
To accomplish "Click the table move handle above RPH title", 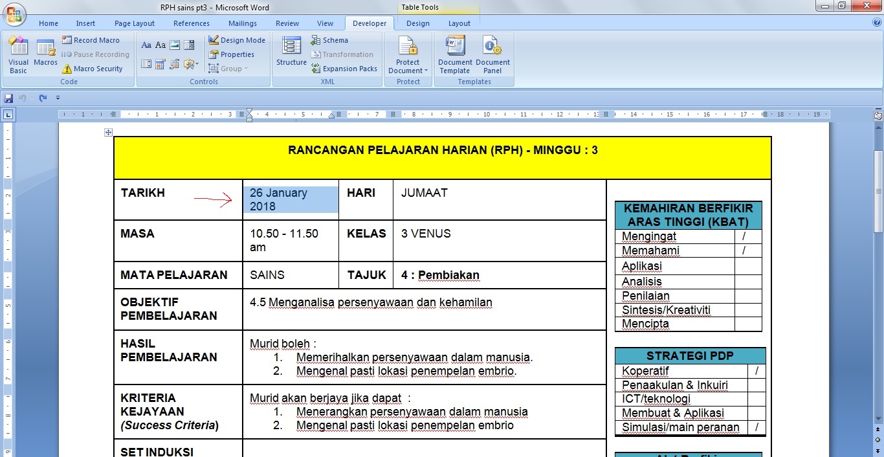I will (x=108, y=132).
